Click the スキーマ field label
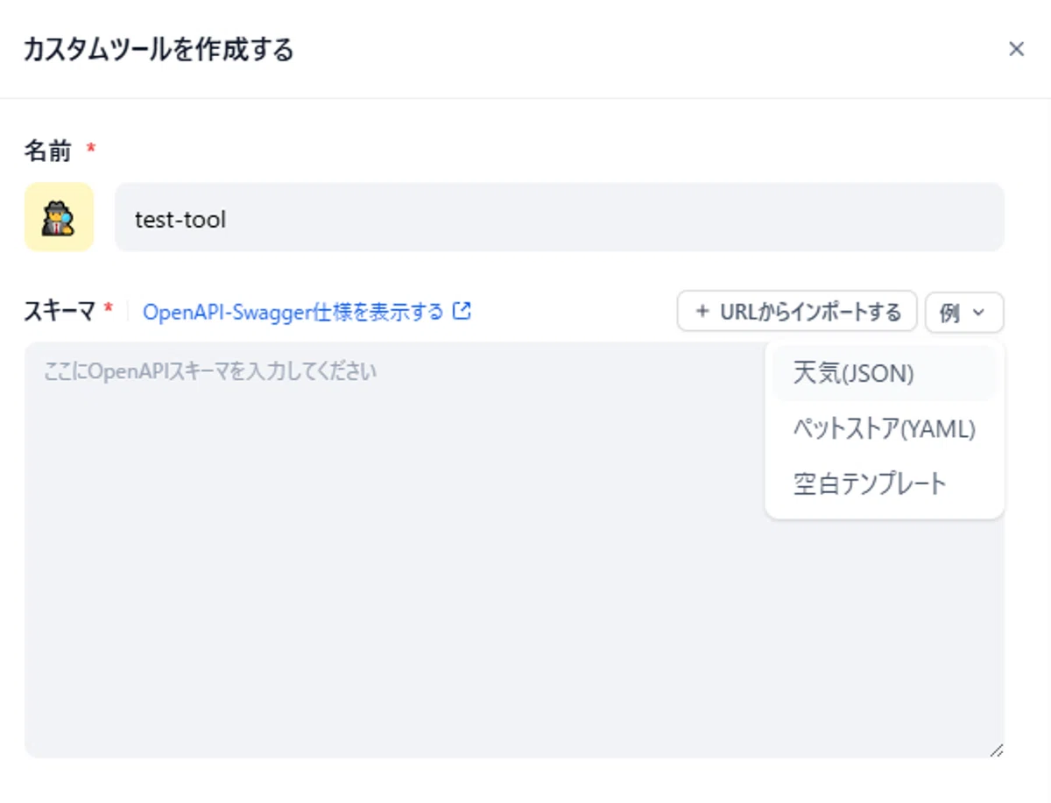The width and height of the screenshot is (1051, 803). pos(60,311)
